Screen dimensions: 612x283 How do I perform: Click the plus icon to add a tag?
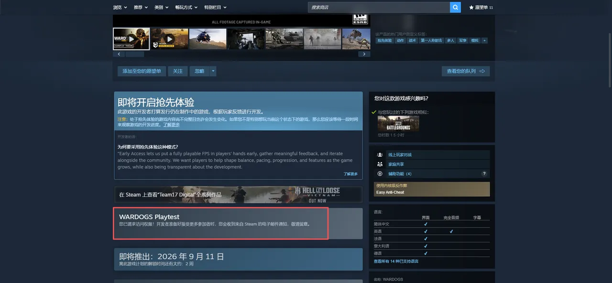pos(484,41)
